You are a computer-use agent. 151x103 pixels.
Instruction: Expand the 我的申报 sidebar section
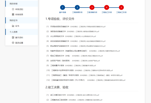click(x=21, y=4)
